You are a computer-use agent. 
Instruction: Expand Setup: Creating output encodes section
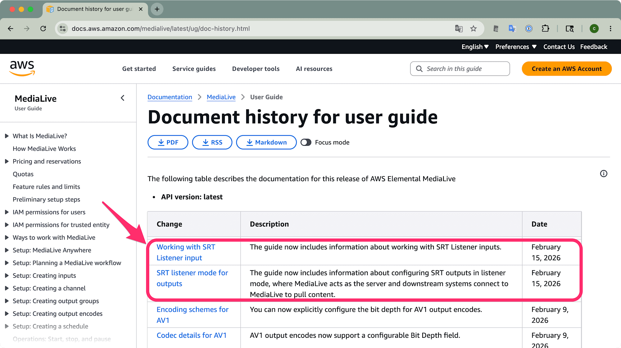(x=7, y=314)
